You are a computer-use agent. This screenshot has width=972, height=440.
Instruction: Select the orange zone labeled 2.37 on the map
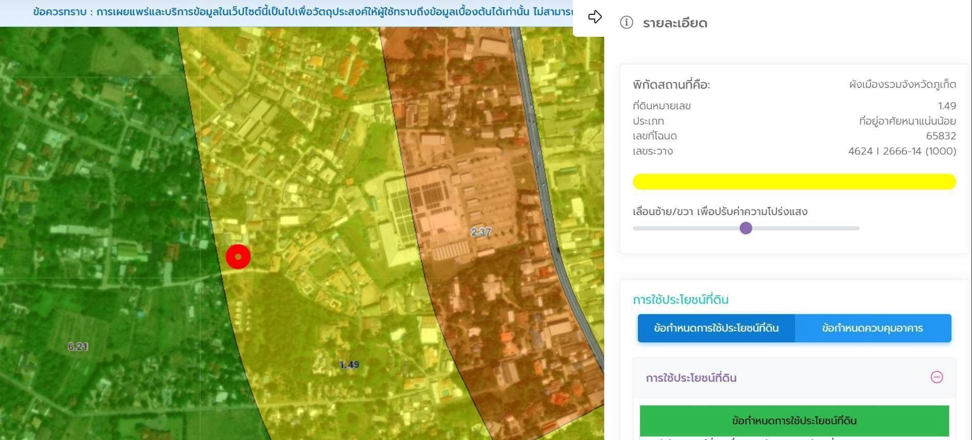480,232
